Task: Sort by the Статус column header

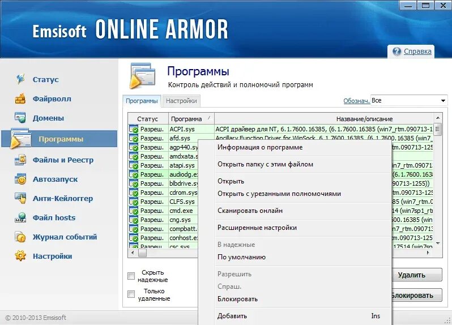Action: pos(148,119)
